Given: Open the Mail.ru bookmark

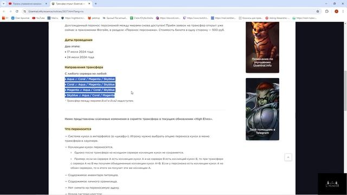Looking at the screenshot, I should [x=53, y=18].
